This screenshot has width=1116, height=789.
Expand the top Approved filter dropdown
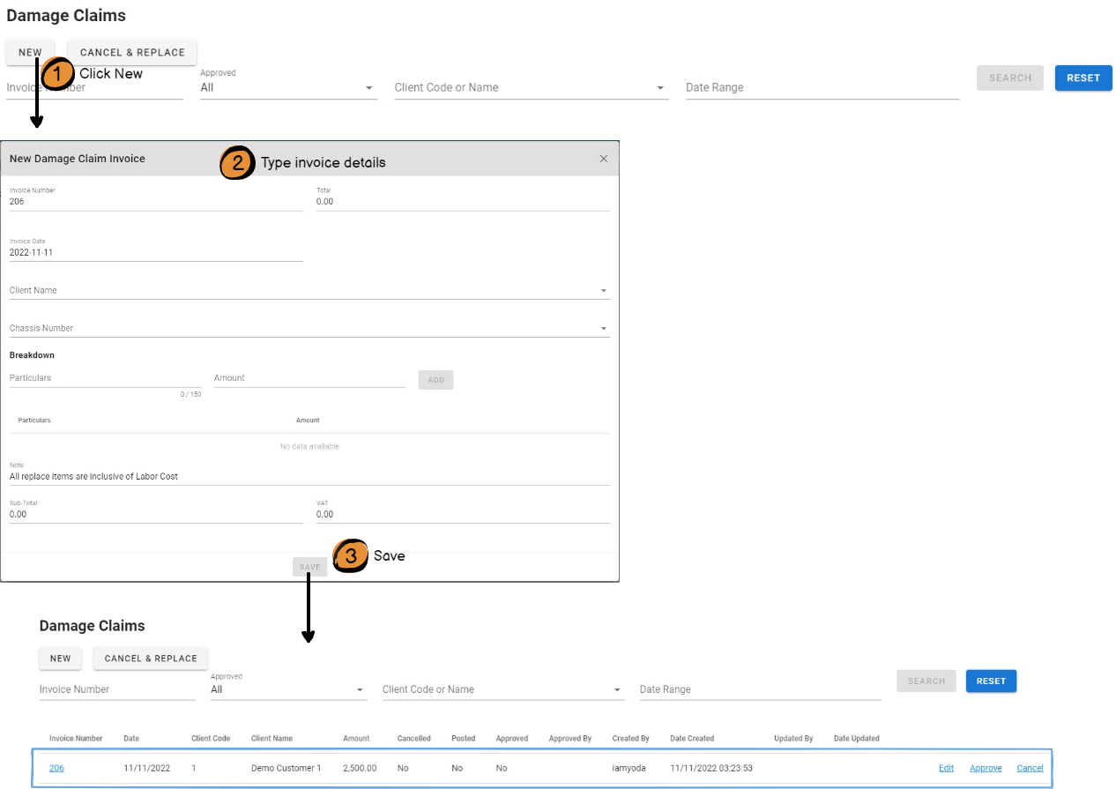[x=368, y=88]
